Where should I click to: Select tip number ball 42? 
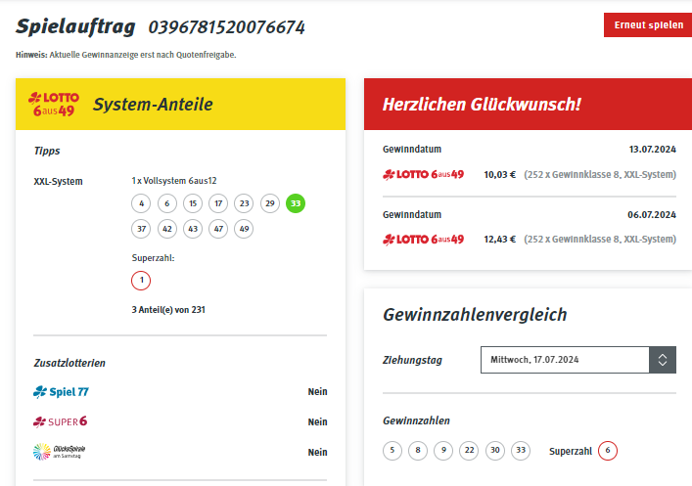166,229
